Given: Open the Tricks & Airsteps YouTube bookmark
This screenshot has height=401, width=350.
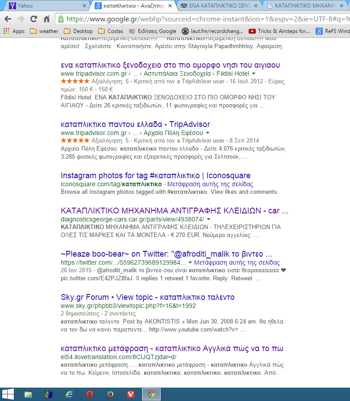Looking at the screenshot, I should tap(279, 31).
